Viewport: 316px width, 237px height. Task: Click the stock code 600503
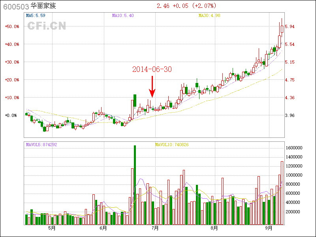(x=16, y=7)
